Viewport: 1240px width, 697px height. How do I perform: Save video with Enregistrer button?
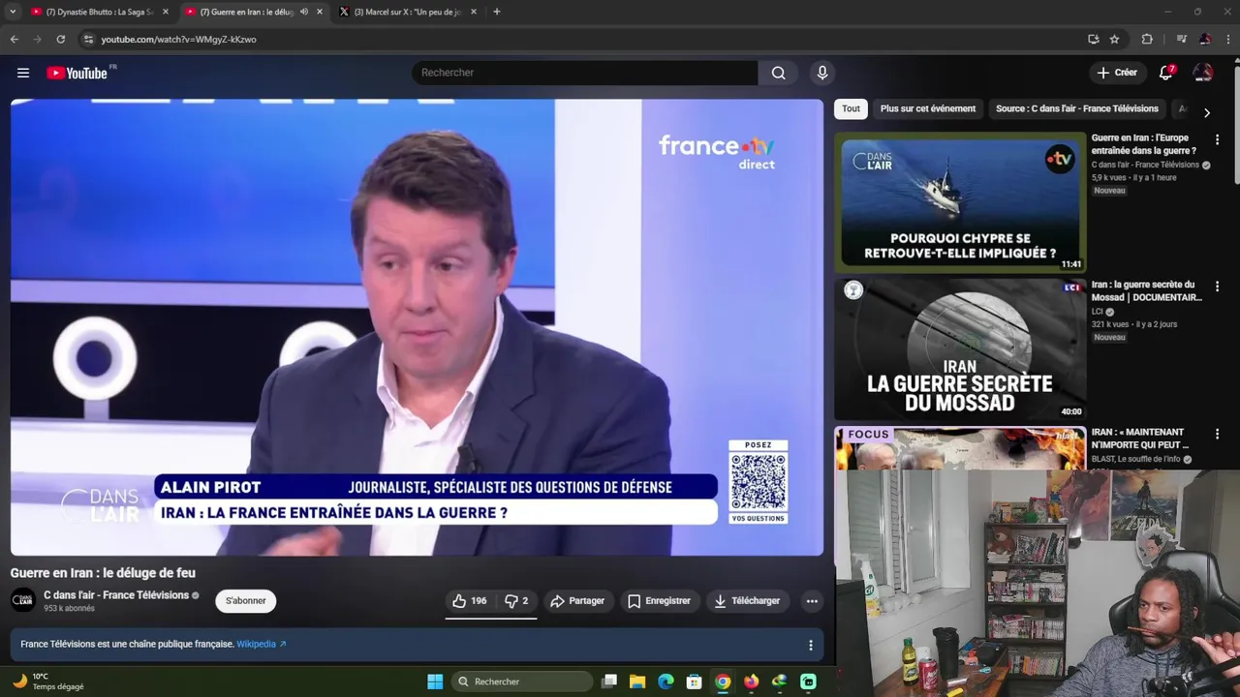(659, 601)
